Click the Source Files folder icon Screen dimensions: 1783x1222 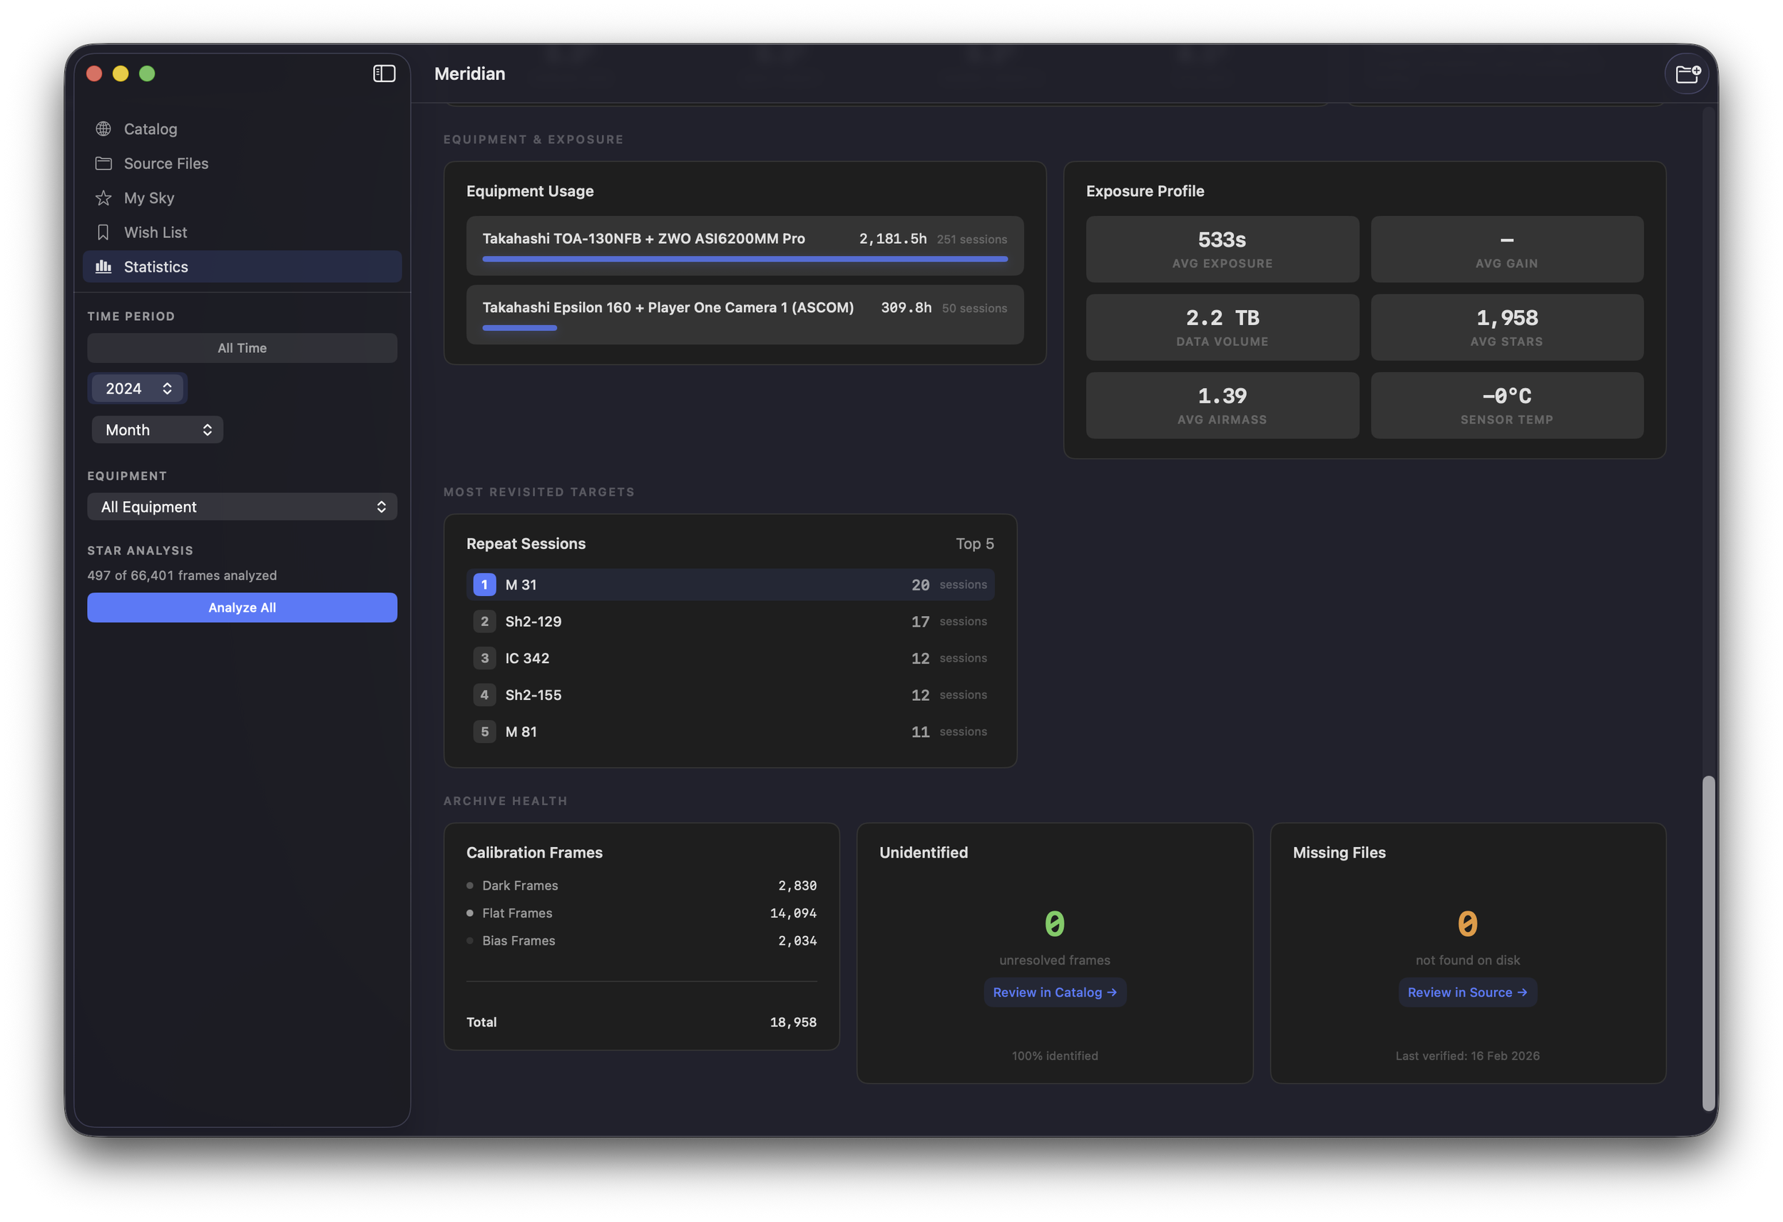(x=103, y=163)
